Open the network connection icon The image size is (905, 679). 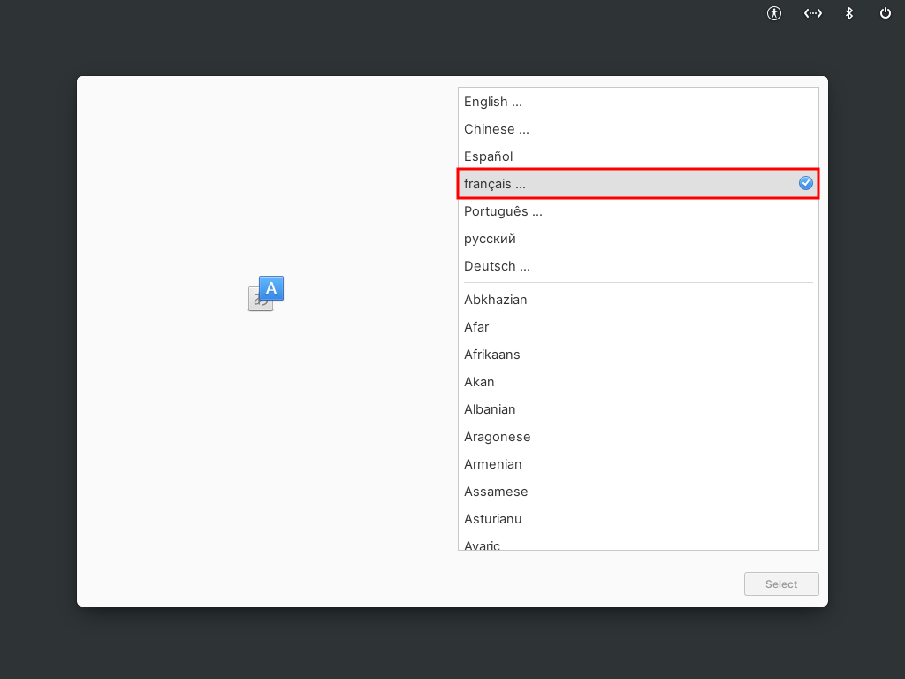(x=813, y=13)
